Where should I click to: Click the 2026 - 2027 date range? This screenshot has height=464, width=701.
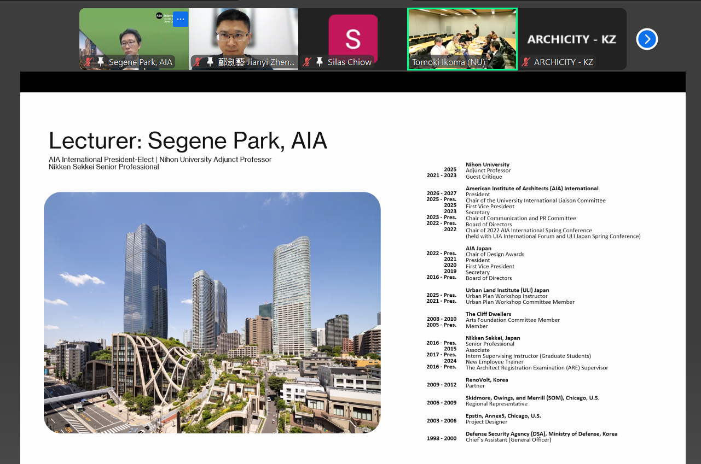(442, 193)
